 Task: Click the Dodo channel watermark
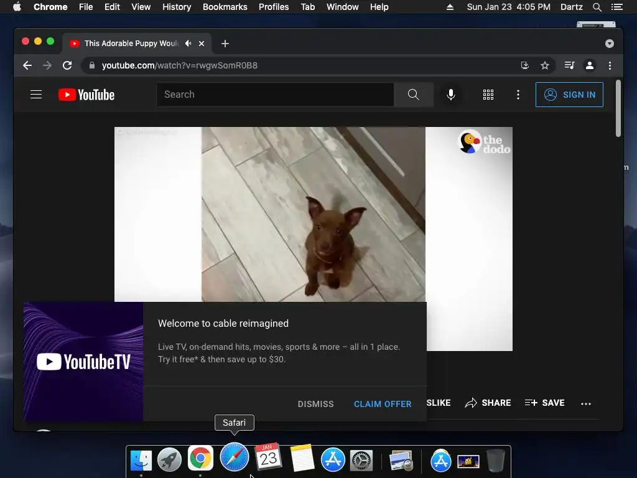pyautogui.click(x=484, y=143)
